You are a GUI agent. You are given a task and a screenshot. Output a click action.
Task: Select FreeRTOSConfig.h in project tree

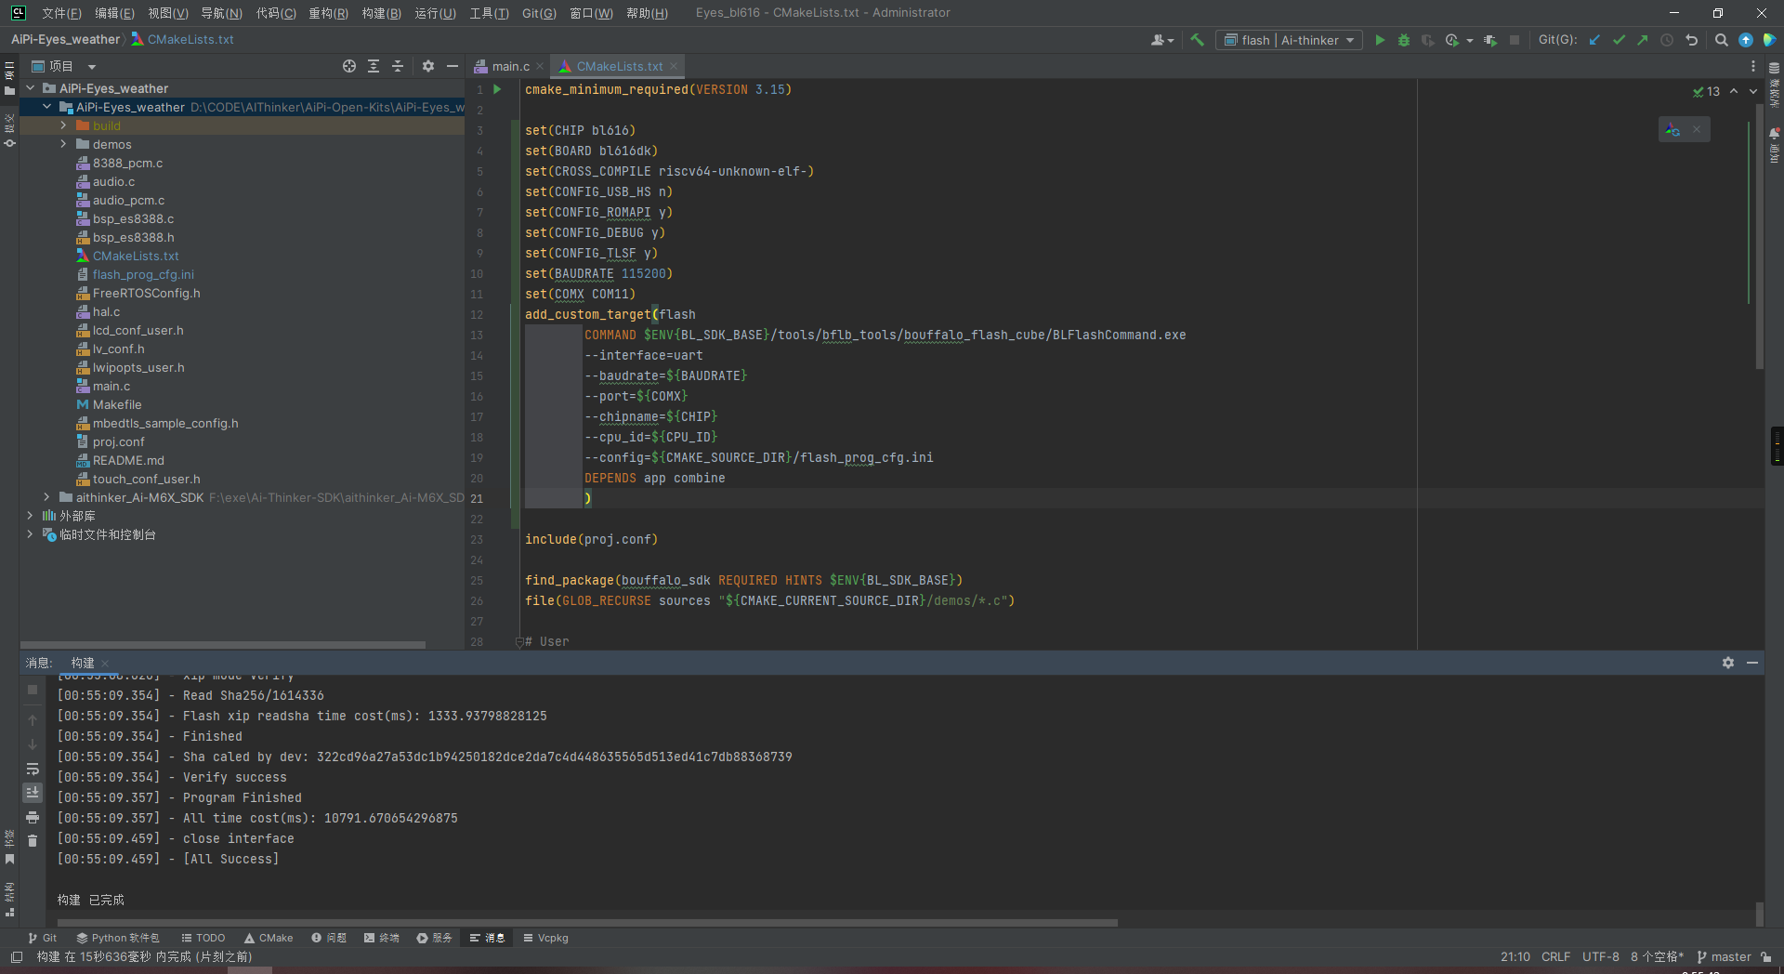pyautogui.click(x=146, y=293)
